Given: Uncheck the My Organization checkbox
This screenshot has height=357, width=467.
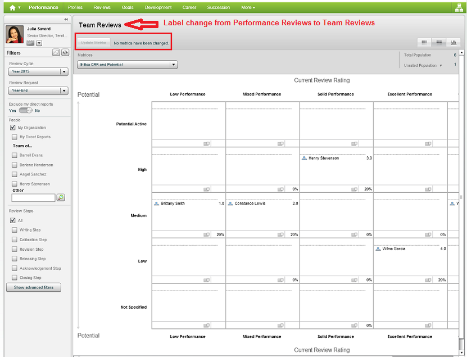Looking at the screenshot, I should (12, 127).
